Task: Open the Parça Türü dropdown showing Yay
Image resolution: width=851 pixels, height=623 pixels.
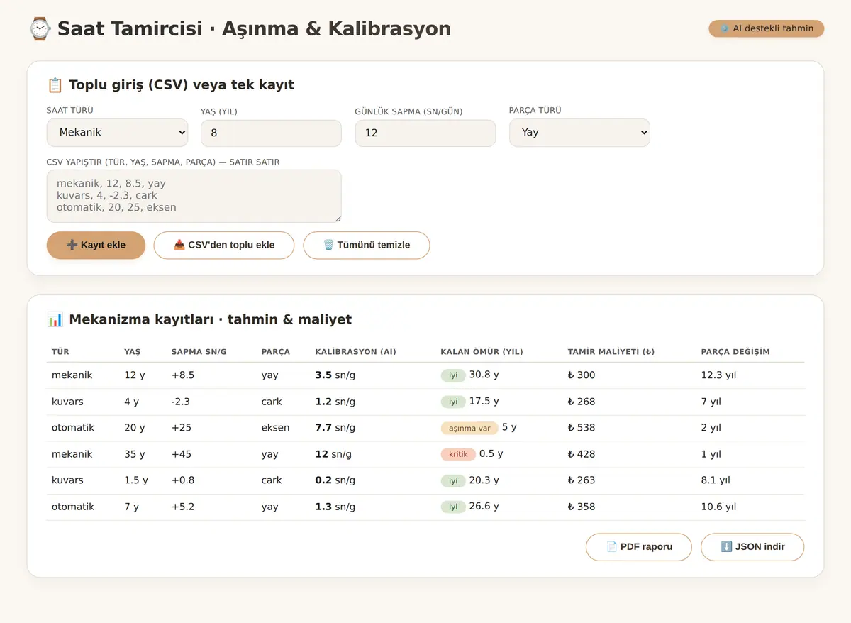Action: [x=579, y=133]
